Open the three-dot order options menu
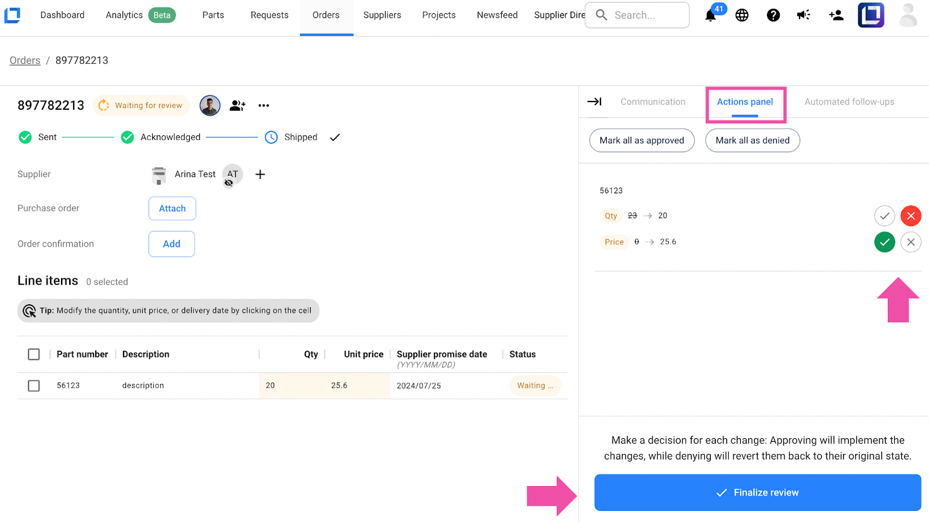 264,106
